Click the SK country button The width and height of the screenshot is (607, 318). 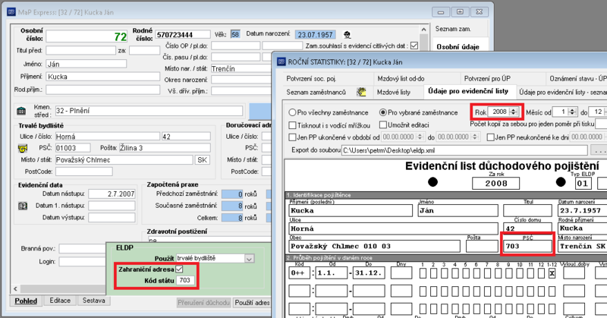pos(202,160)
